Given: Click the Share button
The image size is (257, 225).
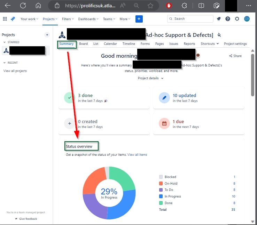Looking at the screenshot, I should coord(235,56).
